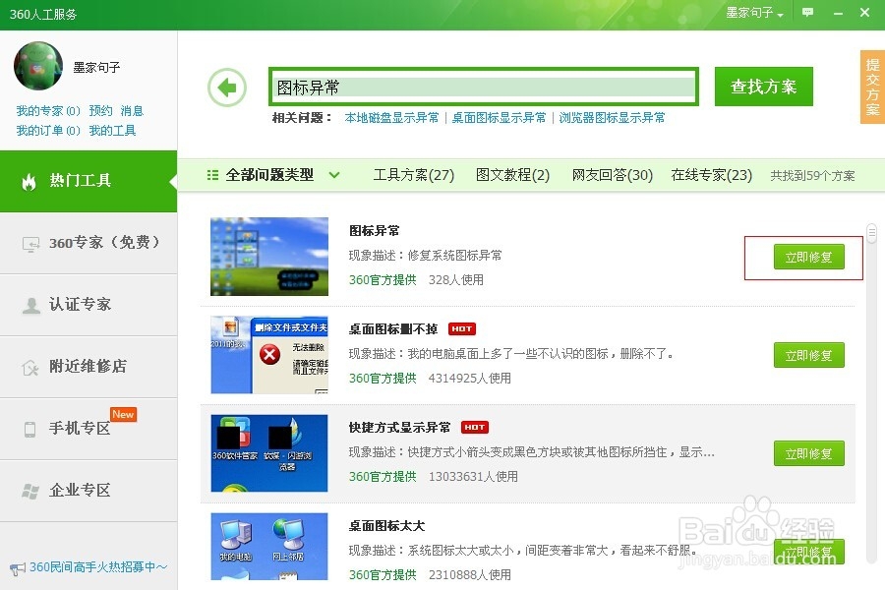The image size is (885, 590).
Task: Select the 企业专区 sidebar icon
Action: click(x=29, y=490)
